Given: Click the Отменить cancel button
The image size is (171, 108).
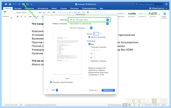Looking at the screenshot, I should click(x=93, y=90).
